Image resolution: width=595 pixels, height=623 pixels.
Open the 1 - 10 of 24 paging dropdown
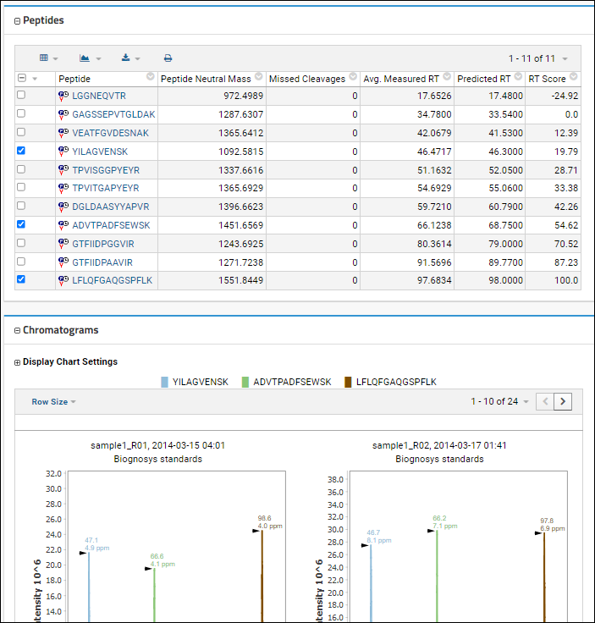[x=499, y=401]
